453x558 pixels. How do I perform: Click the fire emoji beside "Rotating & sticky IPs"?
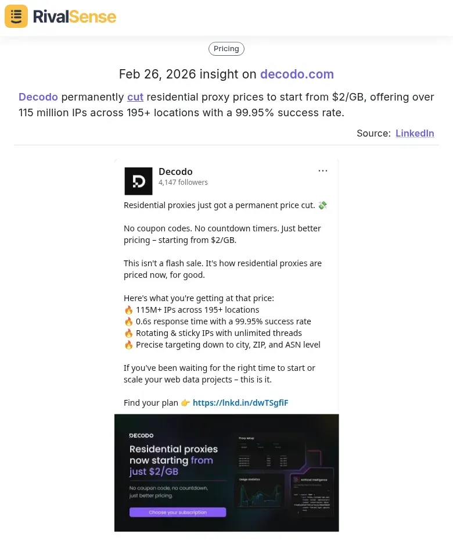coord(128,333)
